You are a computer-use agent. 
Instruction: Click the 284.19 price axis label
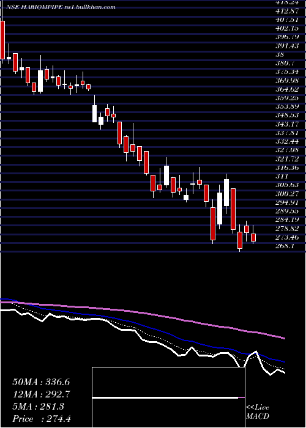288,220
